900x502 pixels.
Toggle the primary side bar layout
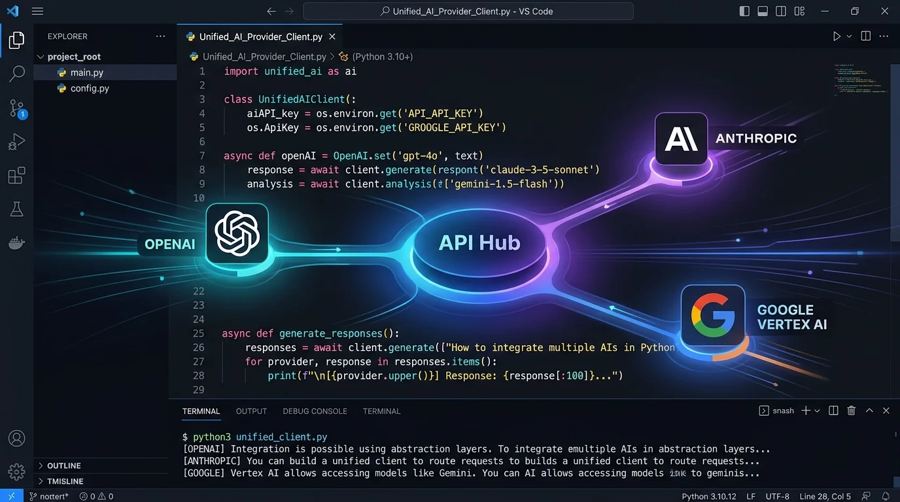[x=744, y=11]
